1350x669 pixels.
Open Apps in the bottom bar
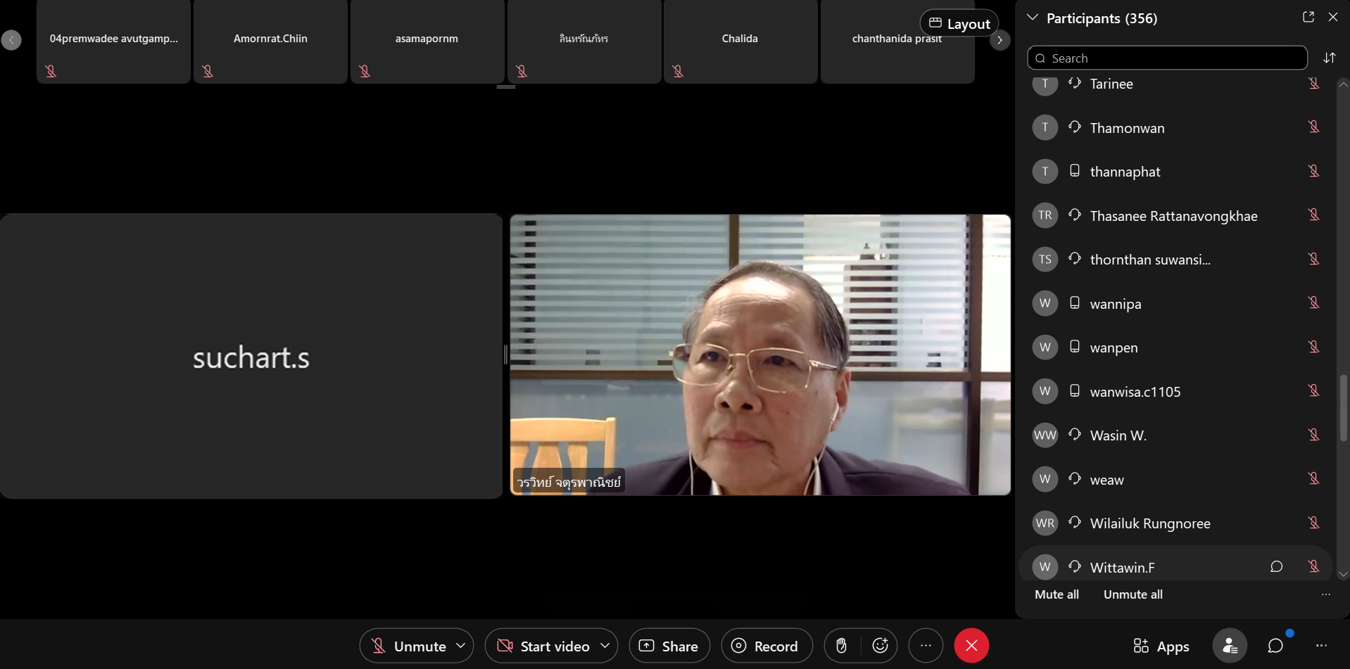[1161, 646]
